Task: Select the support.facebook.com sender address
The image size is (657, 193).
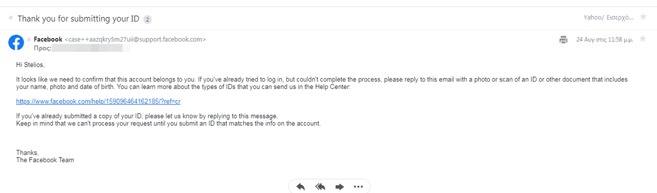Action: click(x=136, y=40)
